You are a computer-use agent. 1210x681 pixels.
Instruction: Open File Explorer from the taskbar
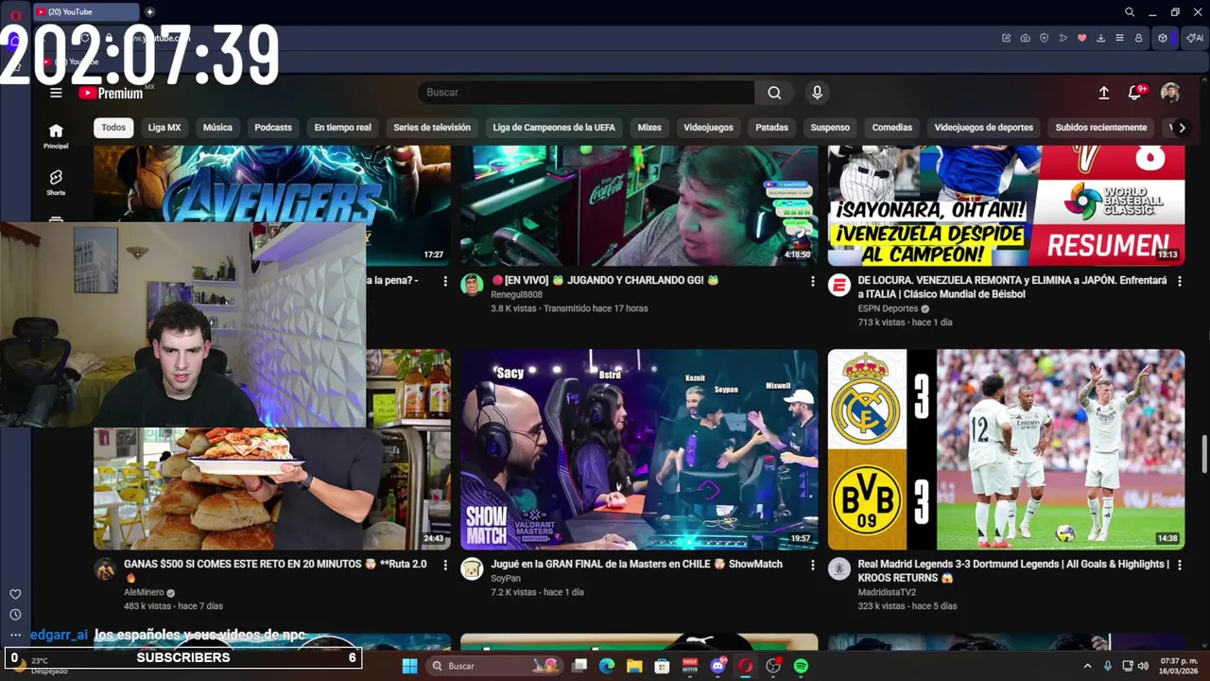click(634, 666)
